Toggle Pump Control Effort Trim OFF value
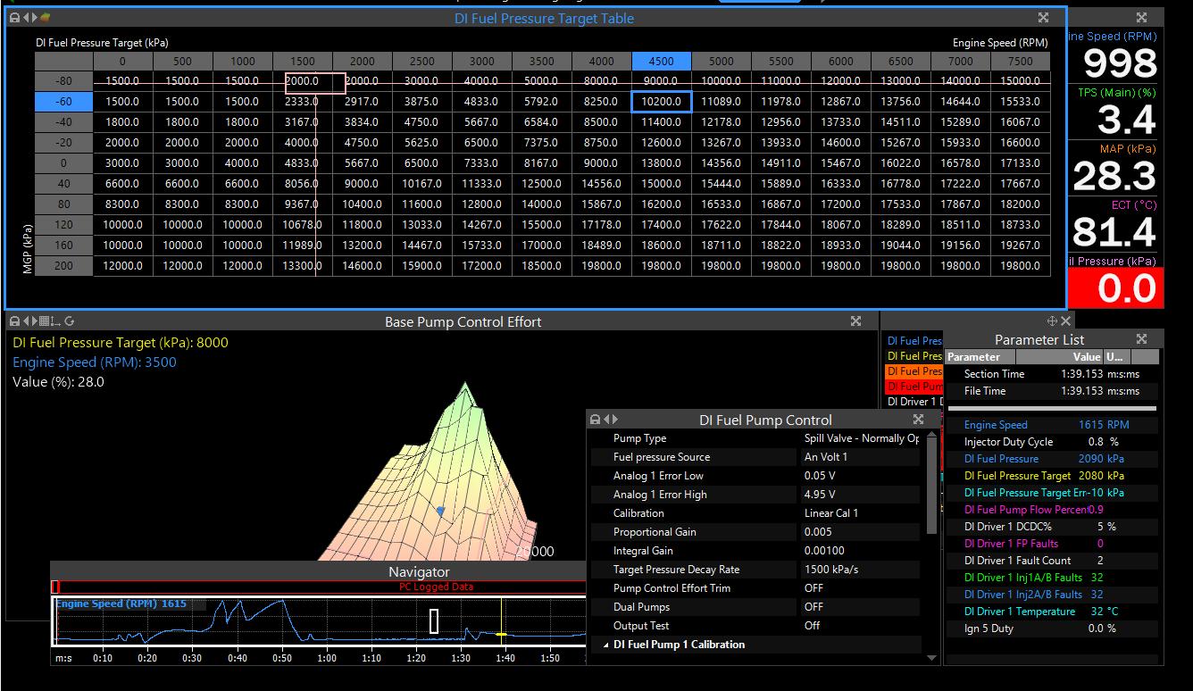1193x691 pixels. tap(813, 588)
